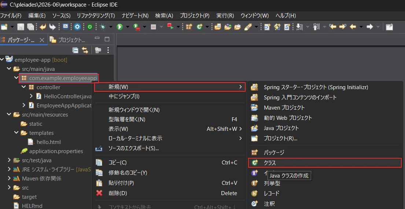Select 新規(W) in the context menu
Viewport: 405px width, 209px height.
[x=169, y=87]
